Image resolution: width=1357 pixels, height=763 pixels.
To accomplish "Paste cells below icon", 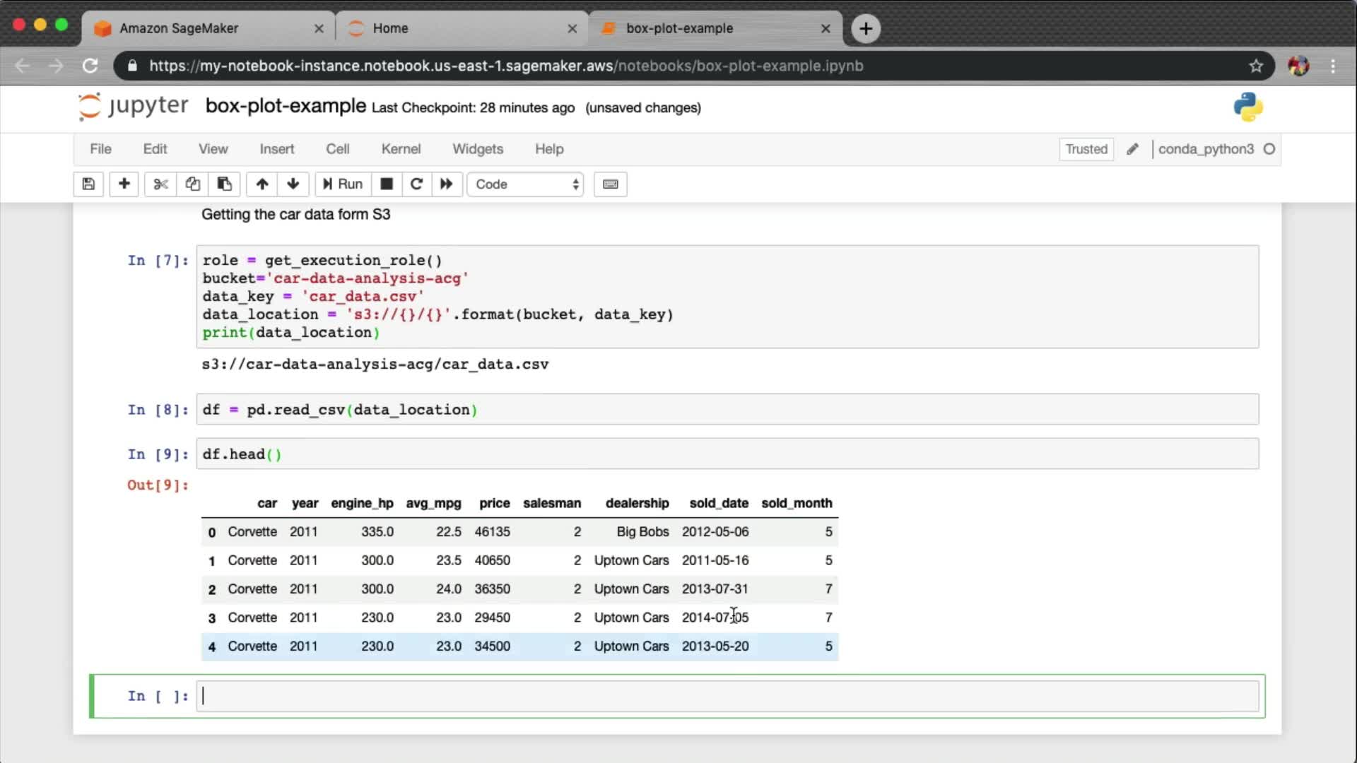I will 224,184.
